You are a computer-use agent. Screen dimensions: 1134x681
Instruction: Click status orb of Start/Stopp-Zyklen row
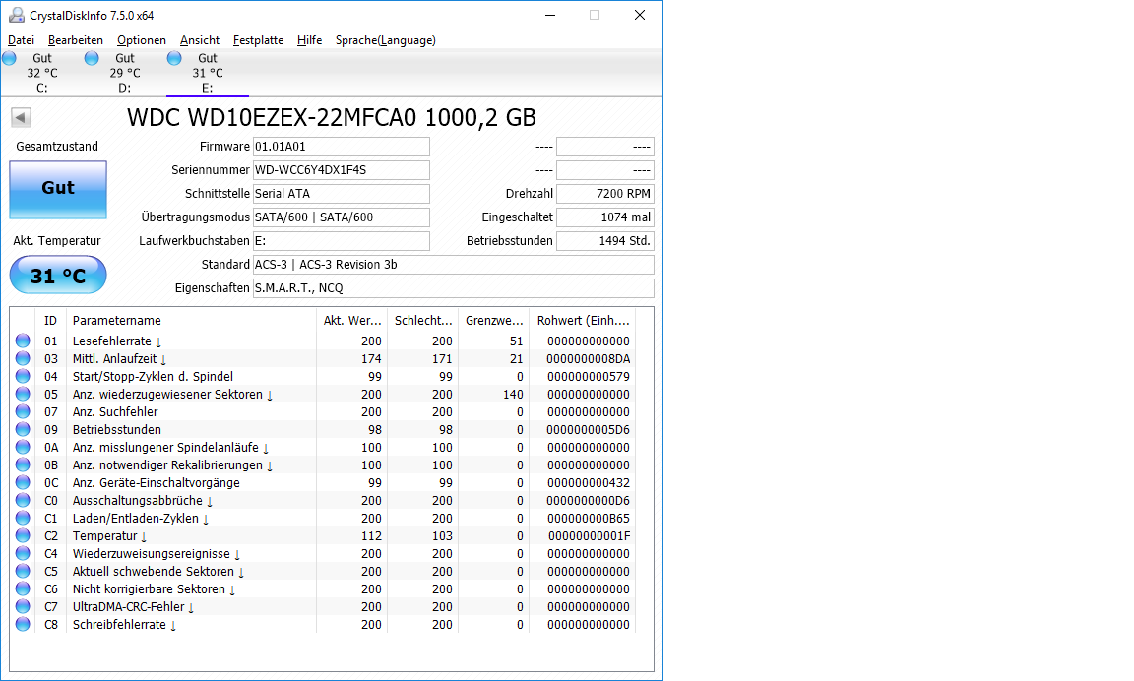24,376
